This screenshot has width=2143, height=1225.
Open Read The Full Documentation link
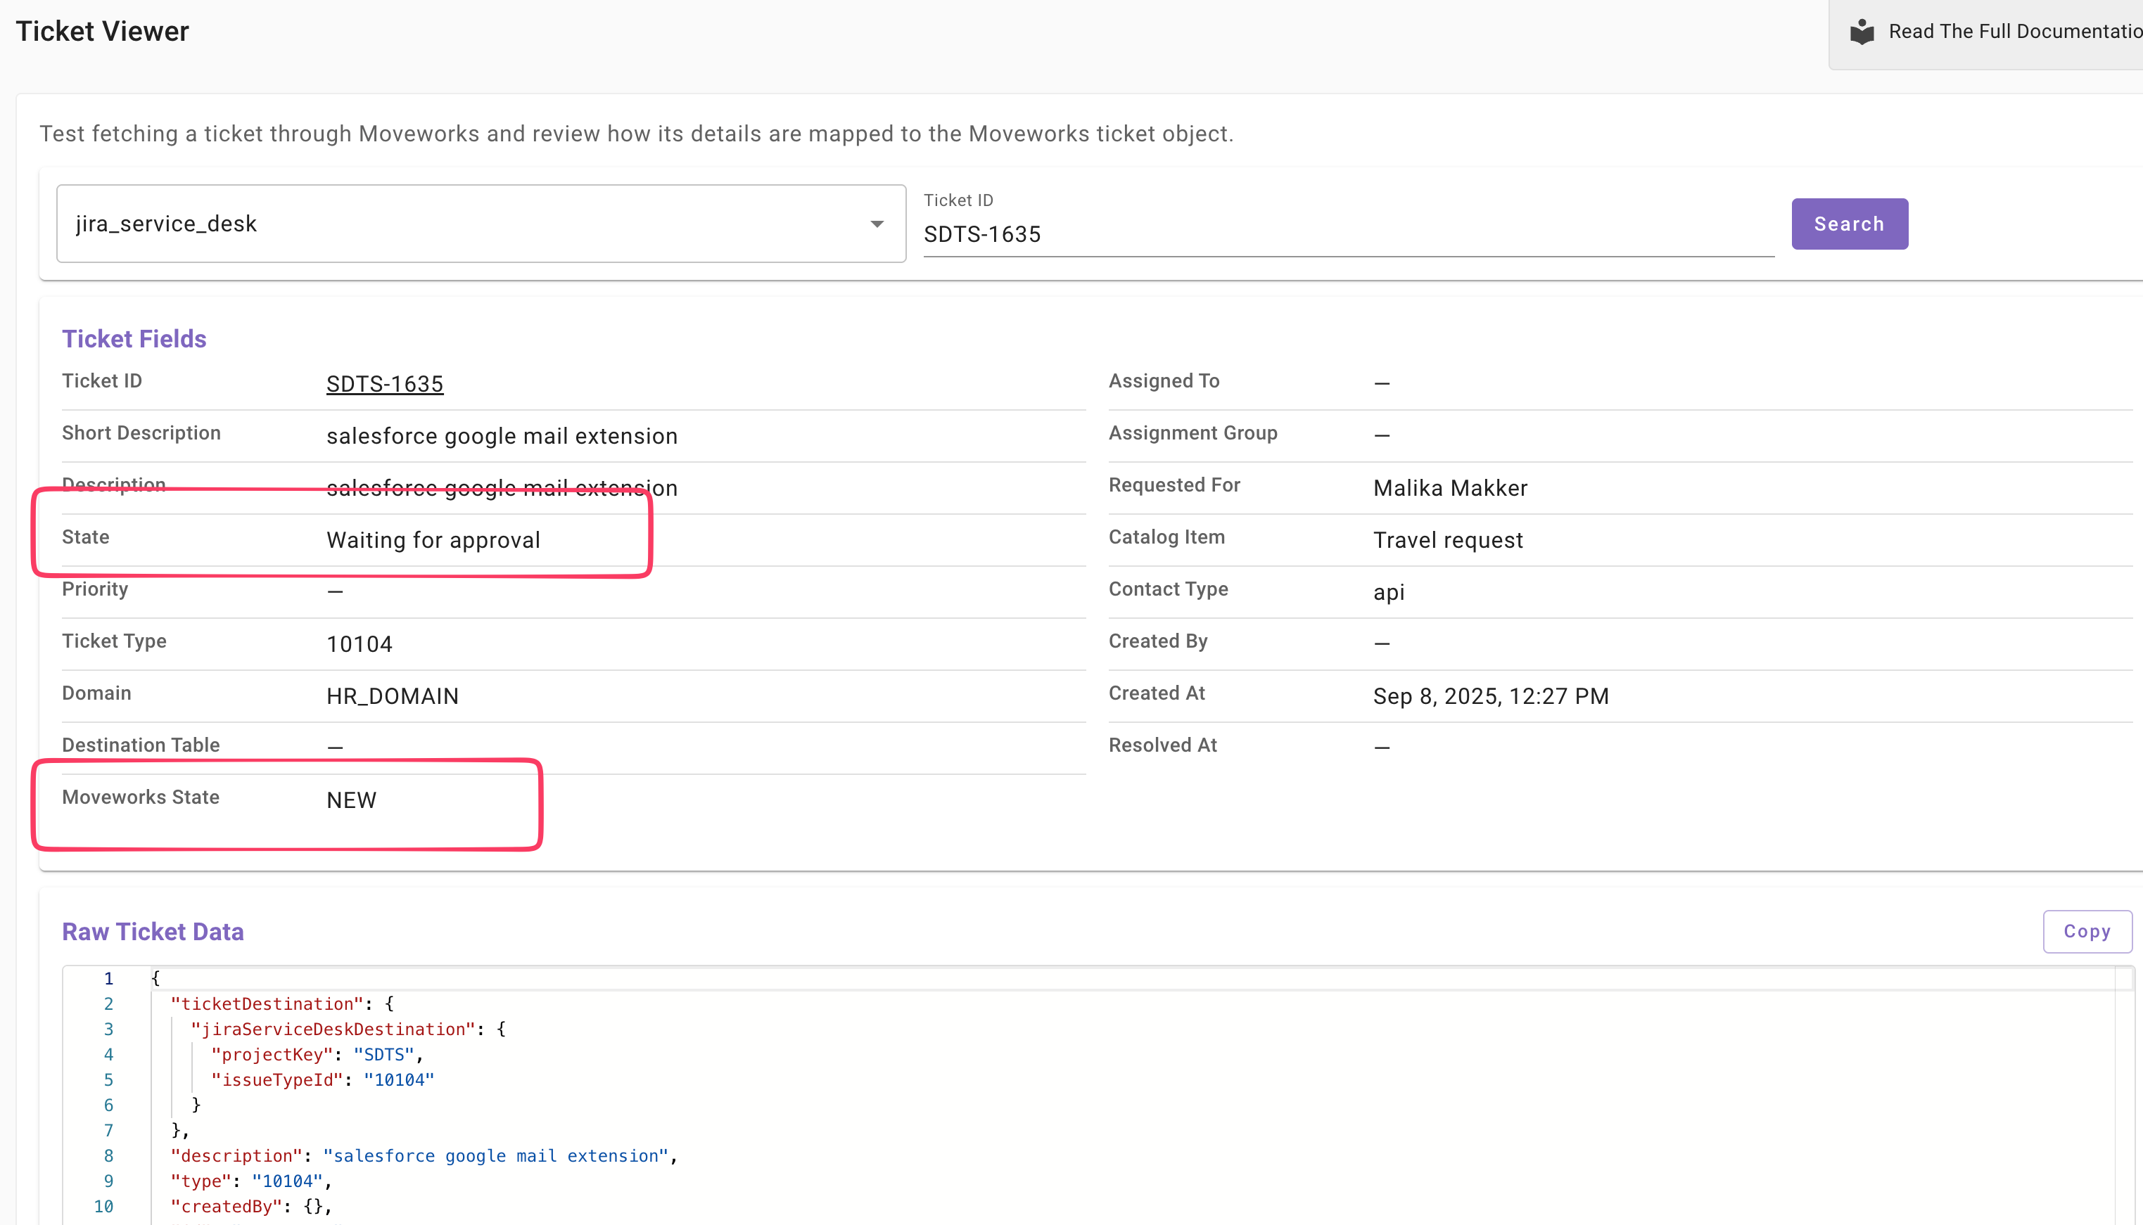pos(2014,32)
